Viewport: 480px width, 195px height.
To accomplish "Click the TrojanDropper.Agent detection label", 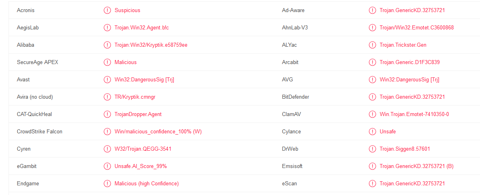I will [138, 114].
